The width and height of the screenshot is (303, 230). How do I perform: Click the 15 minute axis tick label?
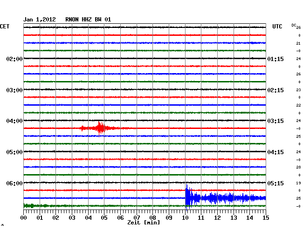pos(266,217)
